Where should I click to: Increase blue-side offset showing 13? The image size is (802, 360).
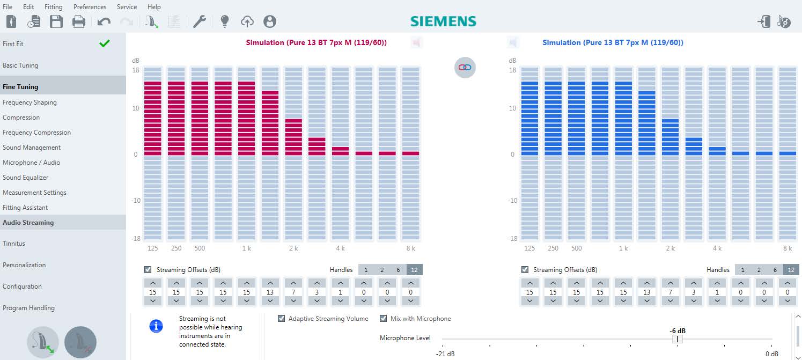pyautogui.click(x=647, y=283)
